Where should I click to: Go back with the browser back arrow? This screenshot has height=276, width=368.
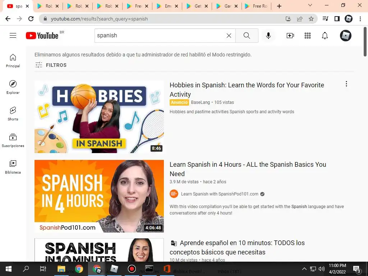tap(8, 19)
